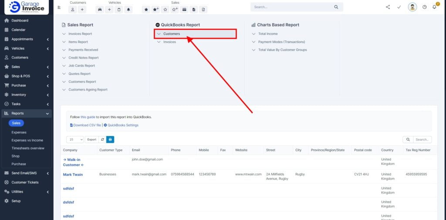Click postal code CV21 4HJ cell

pos(361,174)
